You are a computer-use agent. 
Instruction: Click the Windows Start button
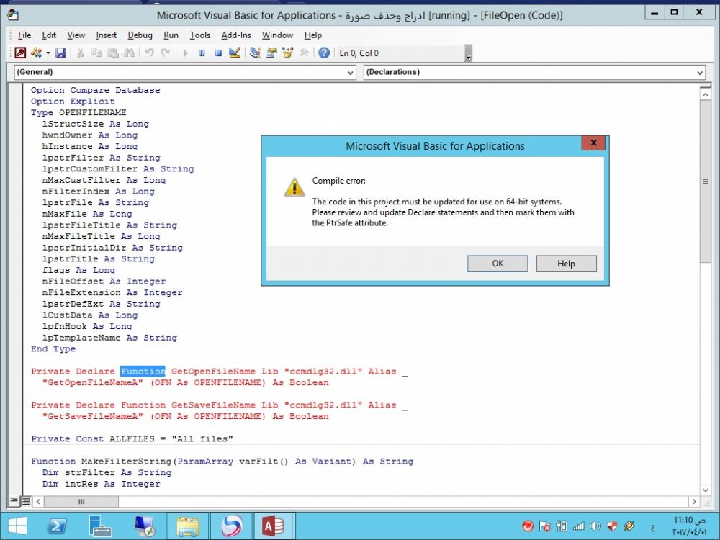pos(17,526)
